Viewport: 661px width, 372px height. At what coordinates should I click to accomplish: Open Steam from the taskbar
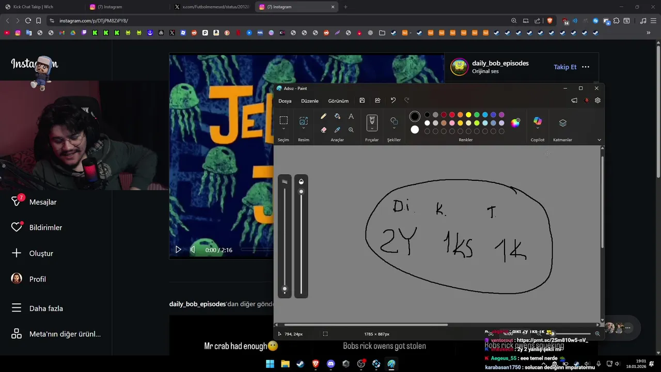301,364
